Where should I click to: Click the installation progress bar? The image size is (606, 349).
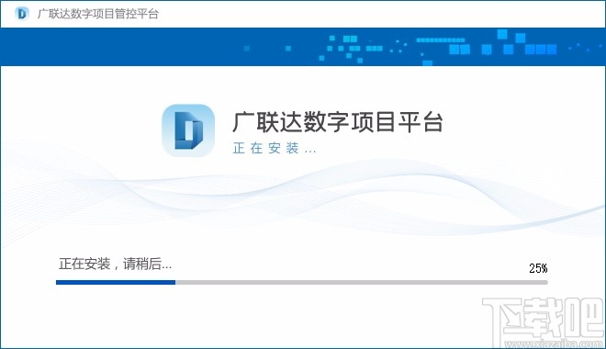(301, 283)
